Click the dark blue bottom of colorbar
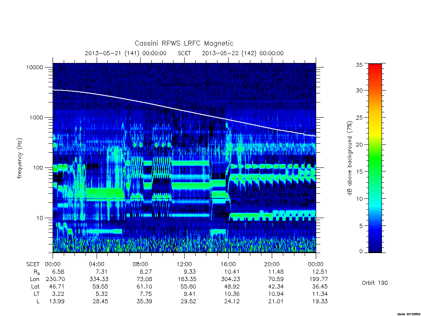This screenshot has height=316, width=421. point(375,249)
